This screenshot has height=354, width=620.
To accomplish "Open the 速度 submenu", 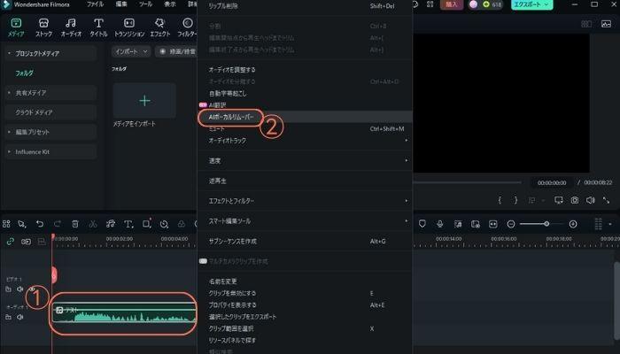I will 305,160.
